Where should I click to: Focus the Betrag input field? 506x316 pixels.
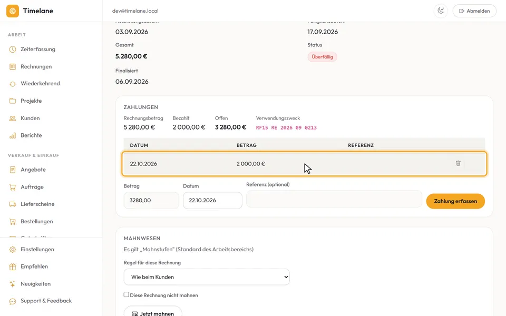click(151, 201)
